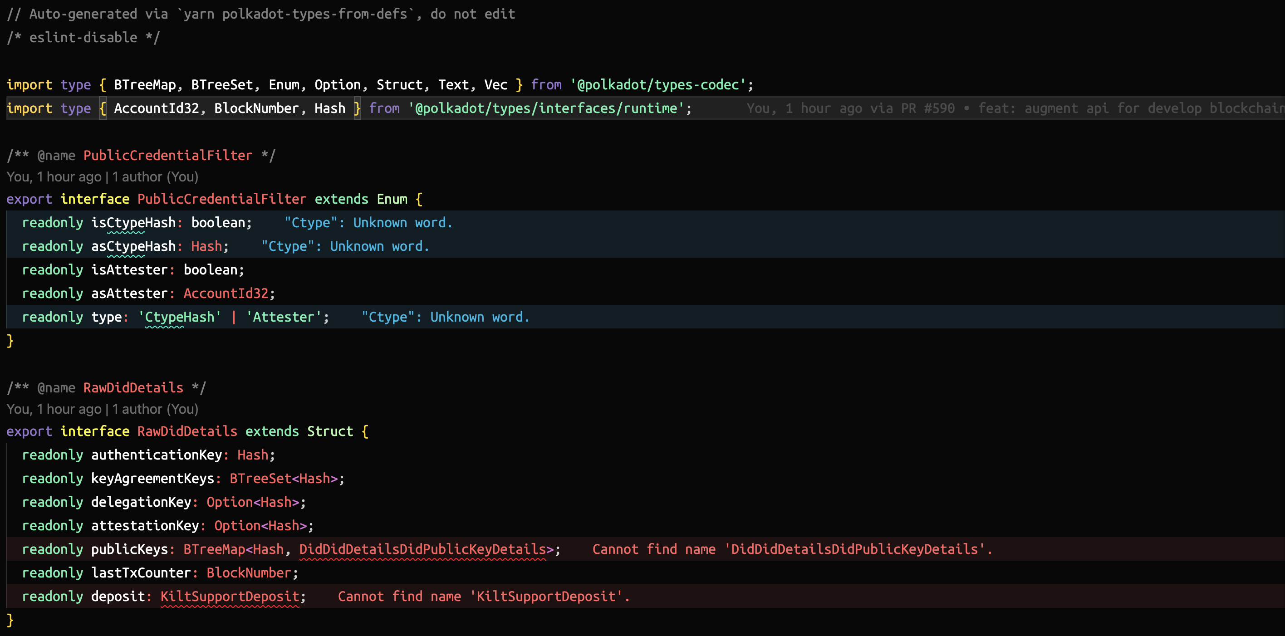Click the lastTxCounter property name
Image resolution: width=1285 pixels, height=636 pixels.
pos(141,572)
